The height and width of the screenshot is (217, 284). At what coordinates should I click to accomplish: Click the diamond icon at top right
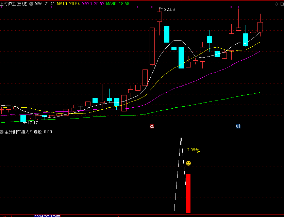276,4
